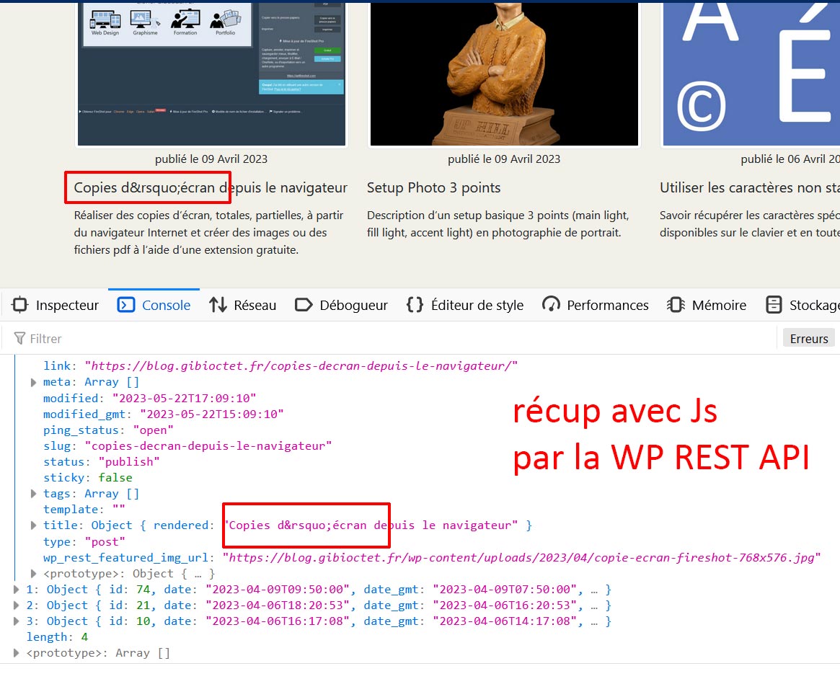Click the Performances gauge icon

coord(551,305)
